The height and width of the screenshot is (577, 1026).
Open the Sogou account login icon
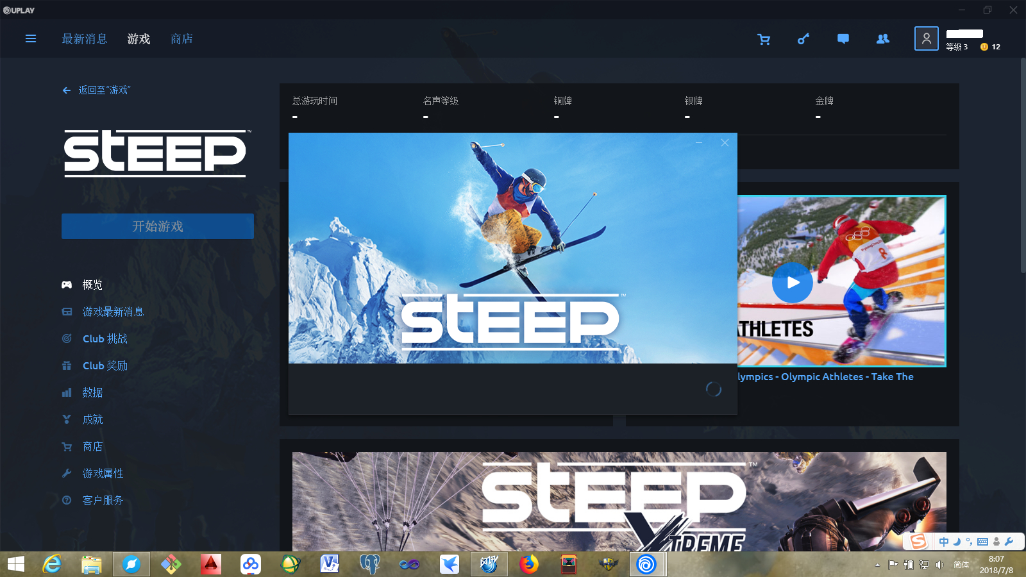[x=996, y=542]
